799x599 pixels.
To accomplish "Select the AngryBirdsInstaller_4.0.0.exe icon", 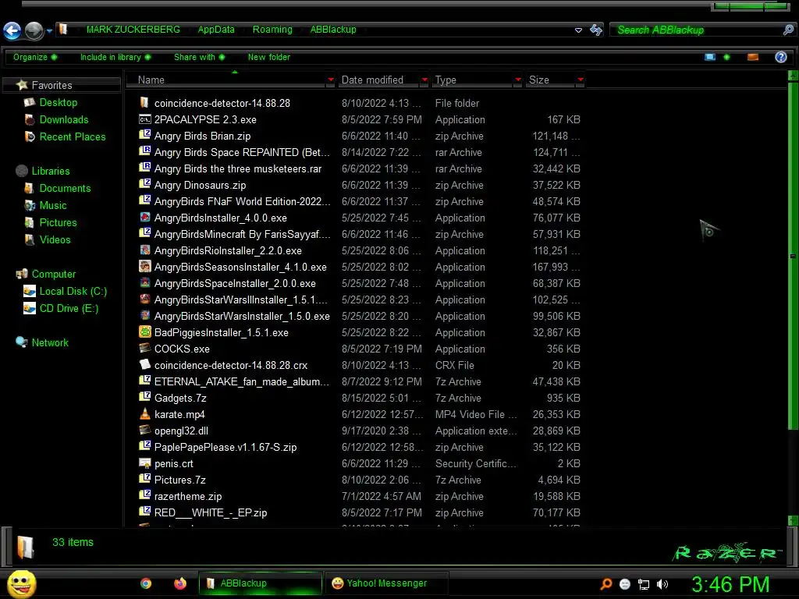I will (144, 218).
